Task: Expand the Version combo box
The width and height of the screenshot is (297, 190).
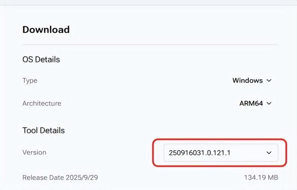Action: click(x=215, y=153)
